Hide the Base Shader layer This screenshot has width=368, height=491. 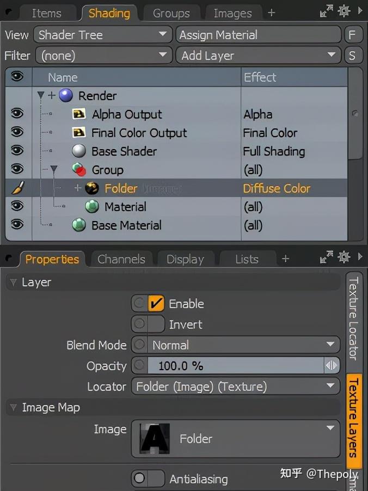pos(17,151)
